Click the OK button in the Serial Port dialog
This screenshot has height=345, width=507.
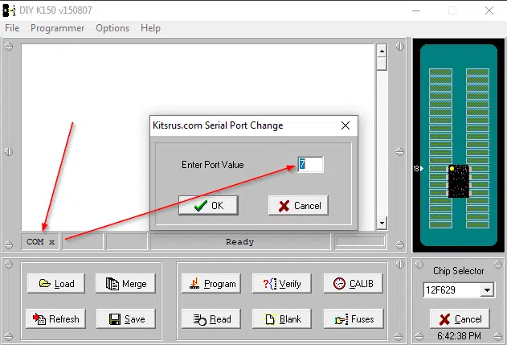[x=208, y=205]
